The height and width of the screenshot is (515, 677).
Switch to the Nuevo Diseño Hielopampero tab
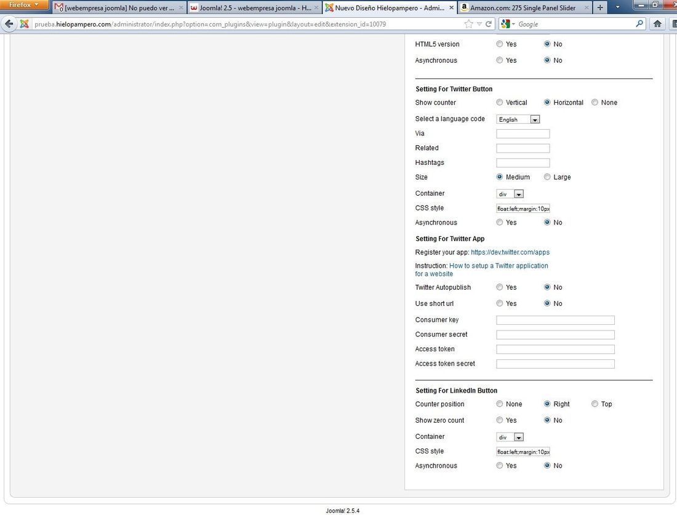coord(390,8)
